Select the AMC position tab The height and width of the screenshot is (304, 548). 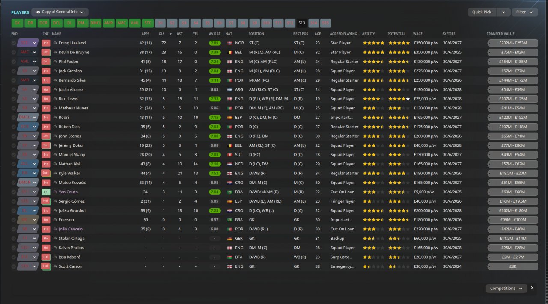click(x=122, y=23)
